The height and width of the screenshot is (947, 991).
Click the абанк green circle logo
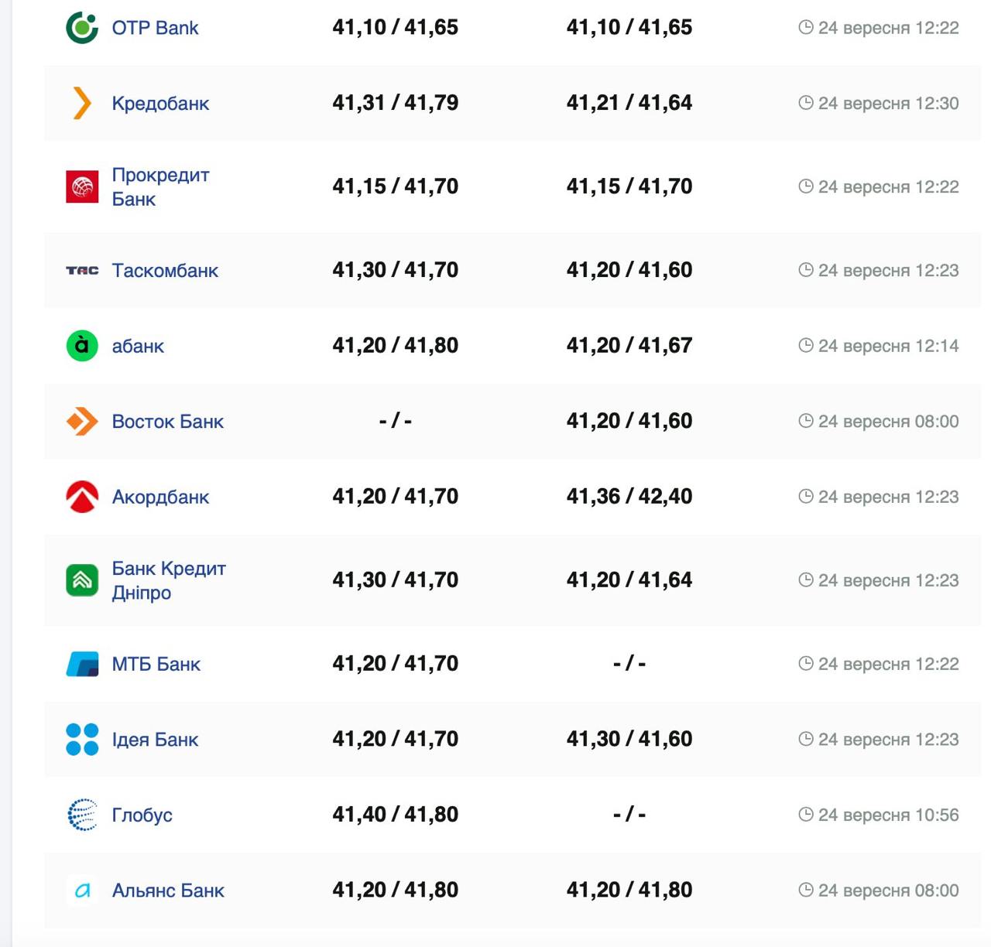coord(82,345)
